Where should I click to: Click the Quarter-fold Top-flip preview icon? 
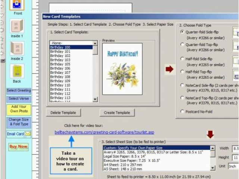pos(236,46)
